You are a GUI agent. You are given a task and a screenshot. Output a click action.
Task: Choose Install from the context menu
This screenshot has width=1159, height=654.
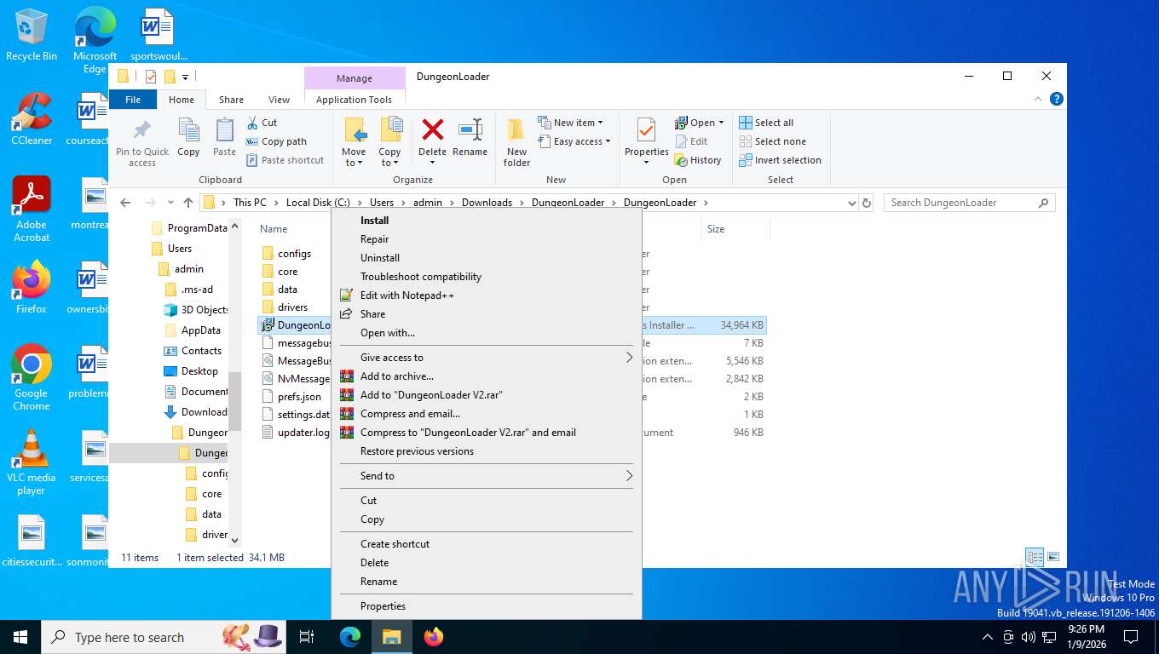(486, 221)
